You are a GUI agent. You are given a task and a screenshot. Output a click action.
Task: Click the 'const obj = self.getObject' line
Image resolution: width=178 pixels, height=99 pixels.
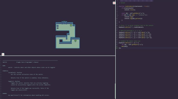coord(133,13)
